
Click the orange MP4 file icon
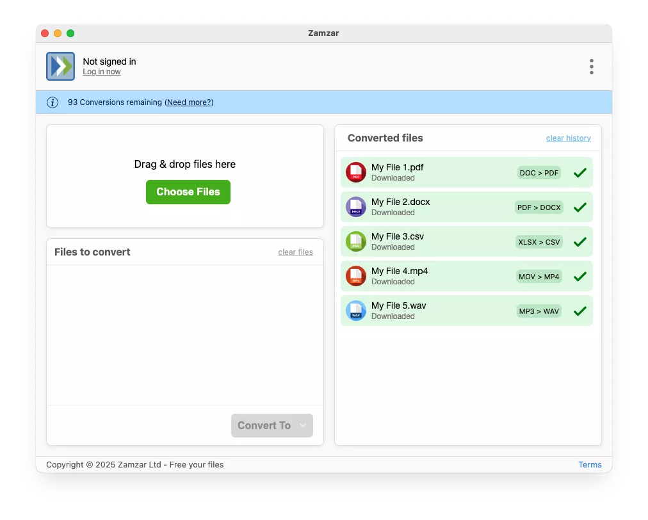click(x=356, y=276)
